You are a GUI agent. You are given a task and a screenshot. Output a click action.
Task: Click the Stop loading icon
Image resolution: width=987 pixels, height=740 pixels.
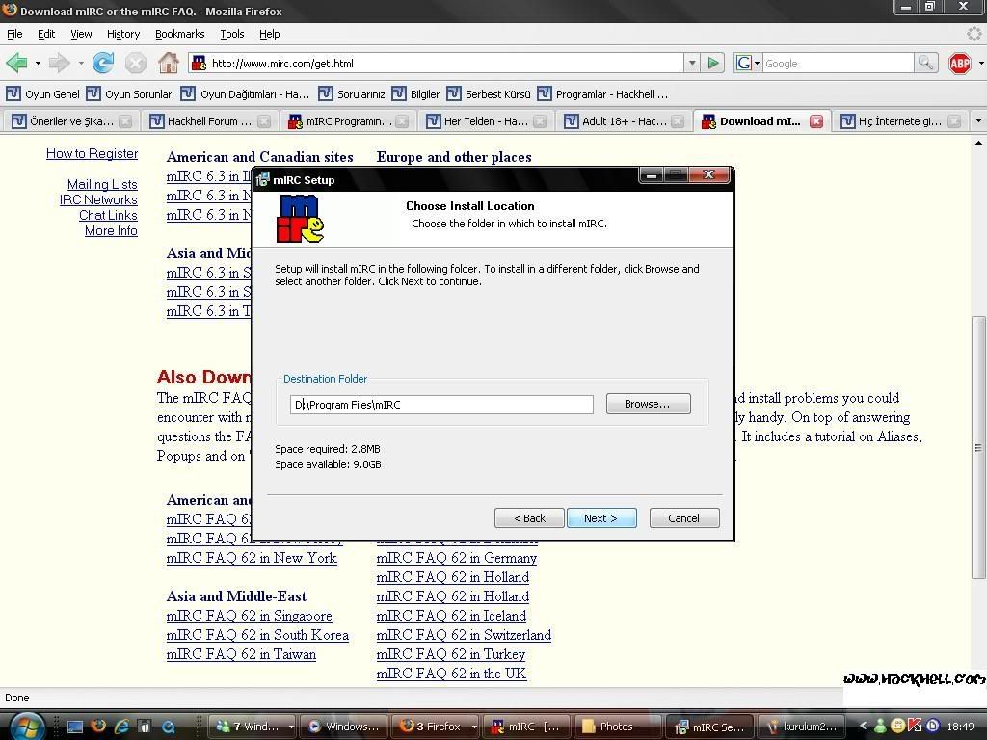tap(135, 63)
